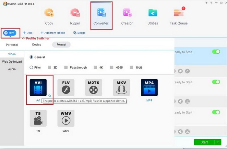Image resolution: width=227 pixels, height=149 pixels.
Task: Check the 3D filter checkbox
Action: click(x=50, y=67)
